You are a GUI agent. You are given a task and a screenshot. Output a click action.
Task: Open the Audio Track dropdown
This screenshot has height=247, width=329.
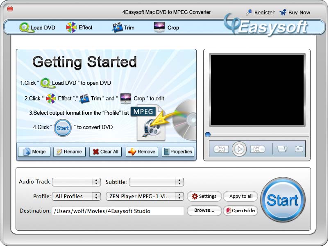[76, 182]
